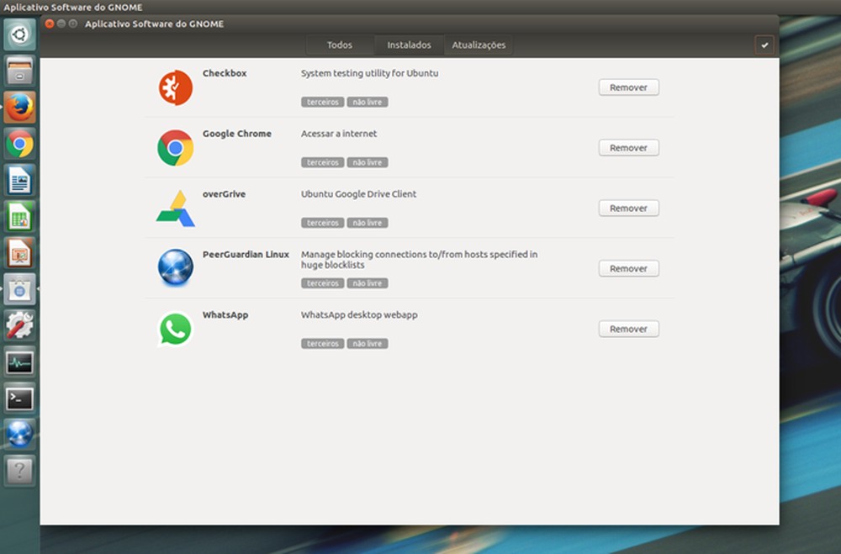Click the PeerGuardian Linux globe icon
The height and width of the screenshot is (554, 841).
coord(175,268)
